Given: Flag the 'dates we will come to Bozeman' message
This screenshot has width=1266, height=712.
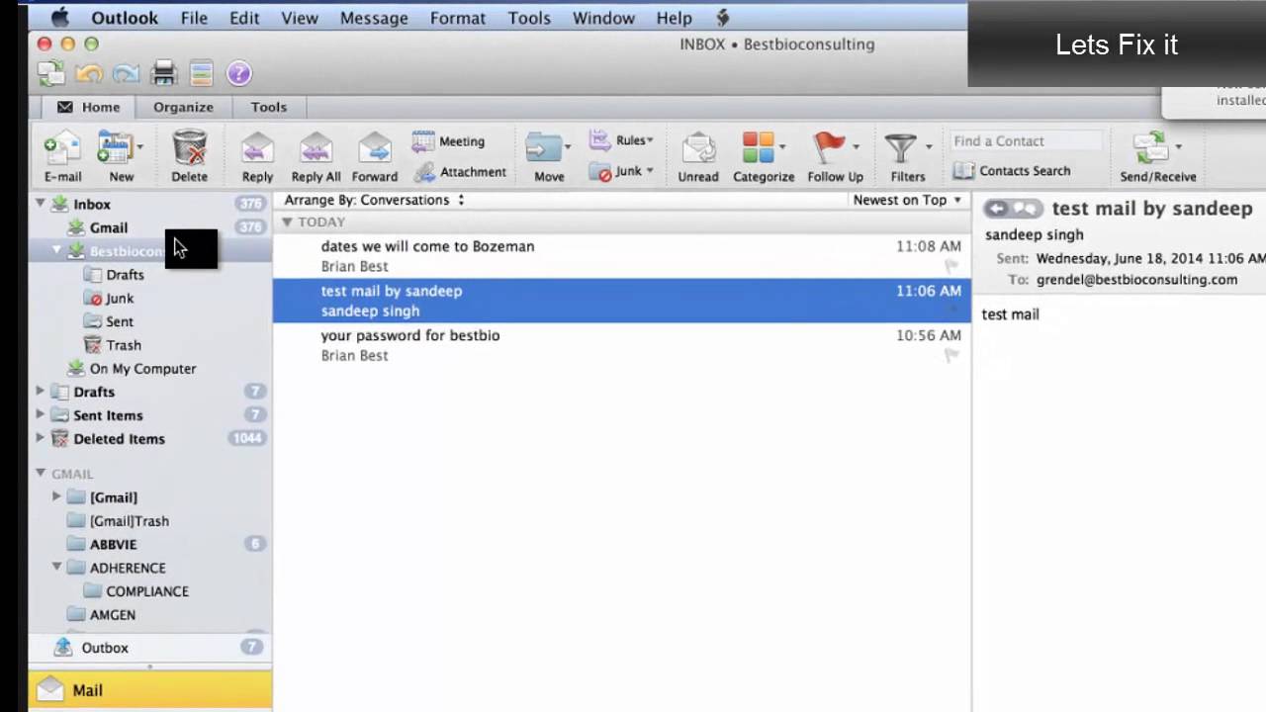Looking at the screenshot, I should [951, 265].
